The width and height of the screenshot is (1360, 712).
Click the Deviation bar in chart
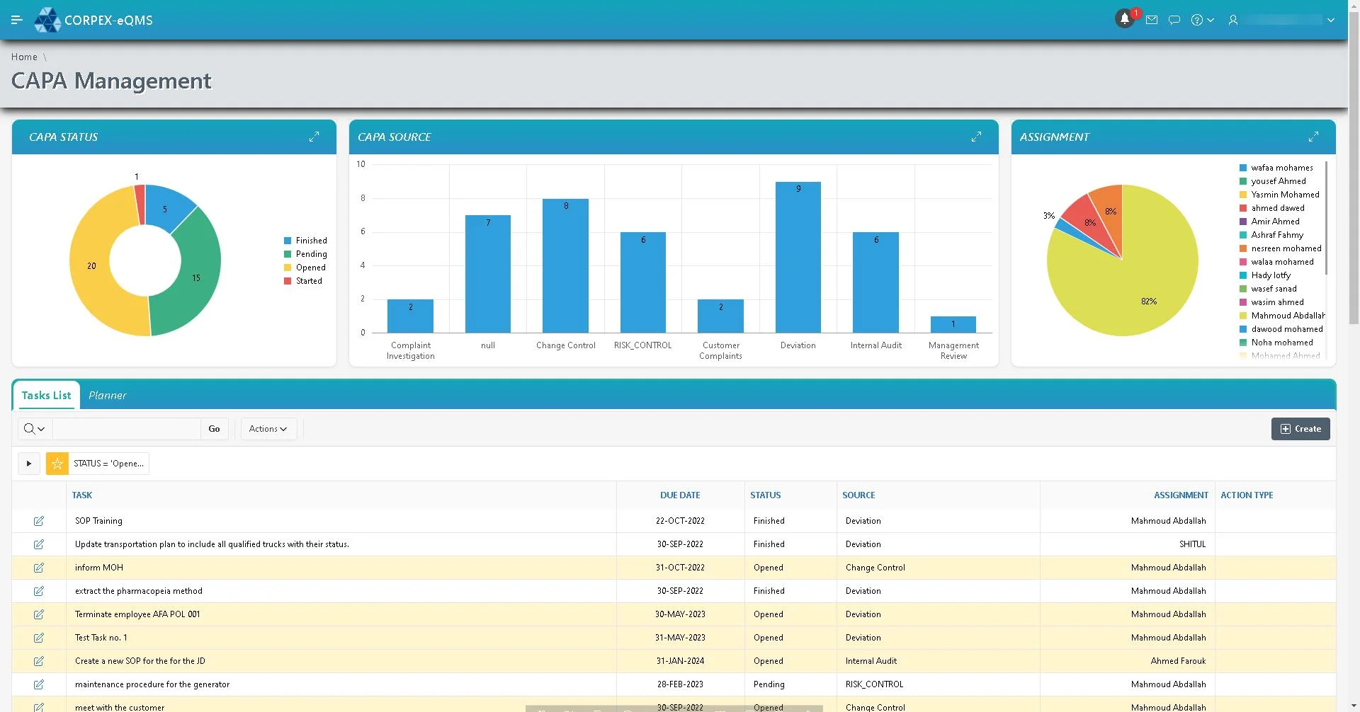[798, 258]
